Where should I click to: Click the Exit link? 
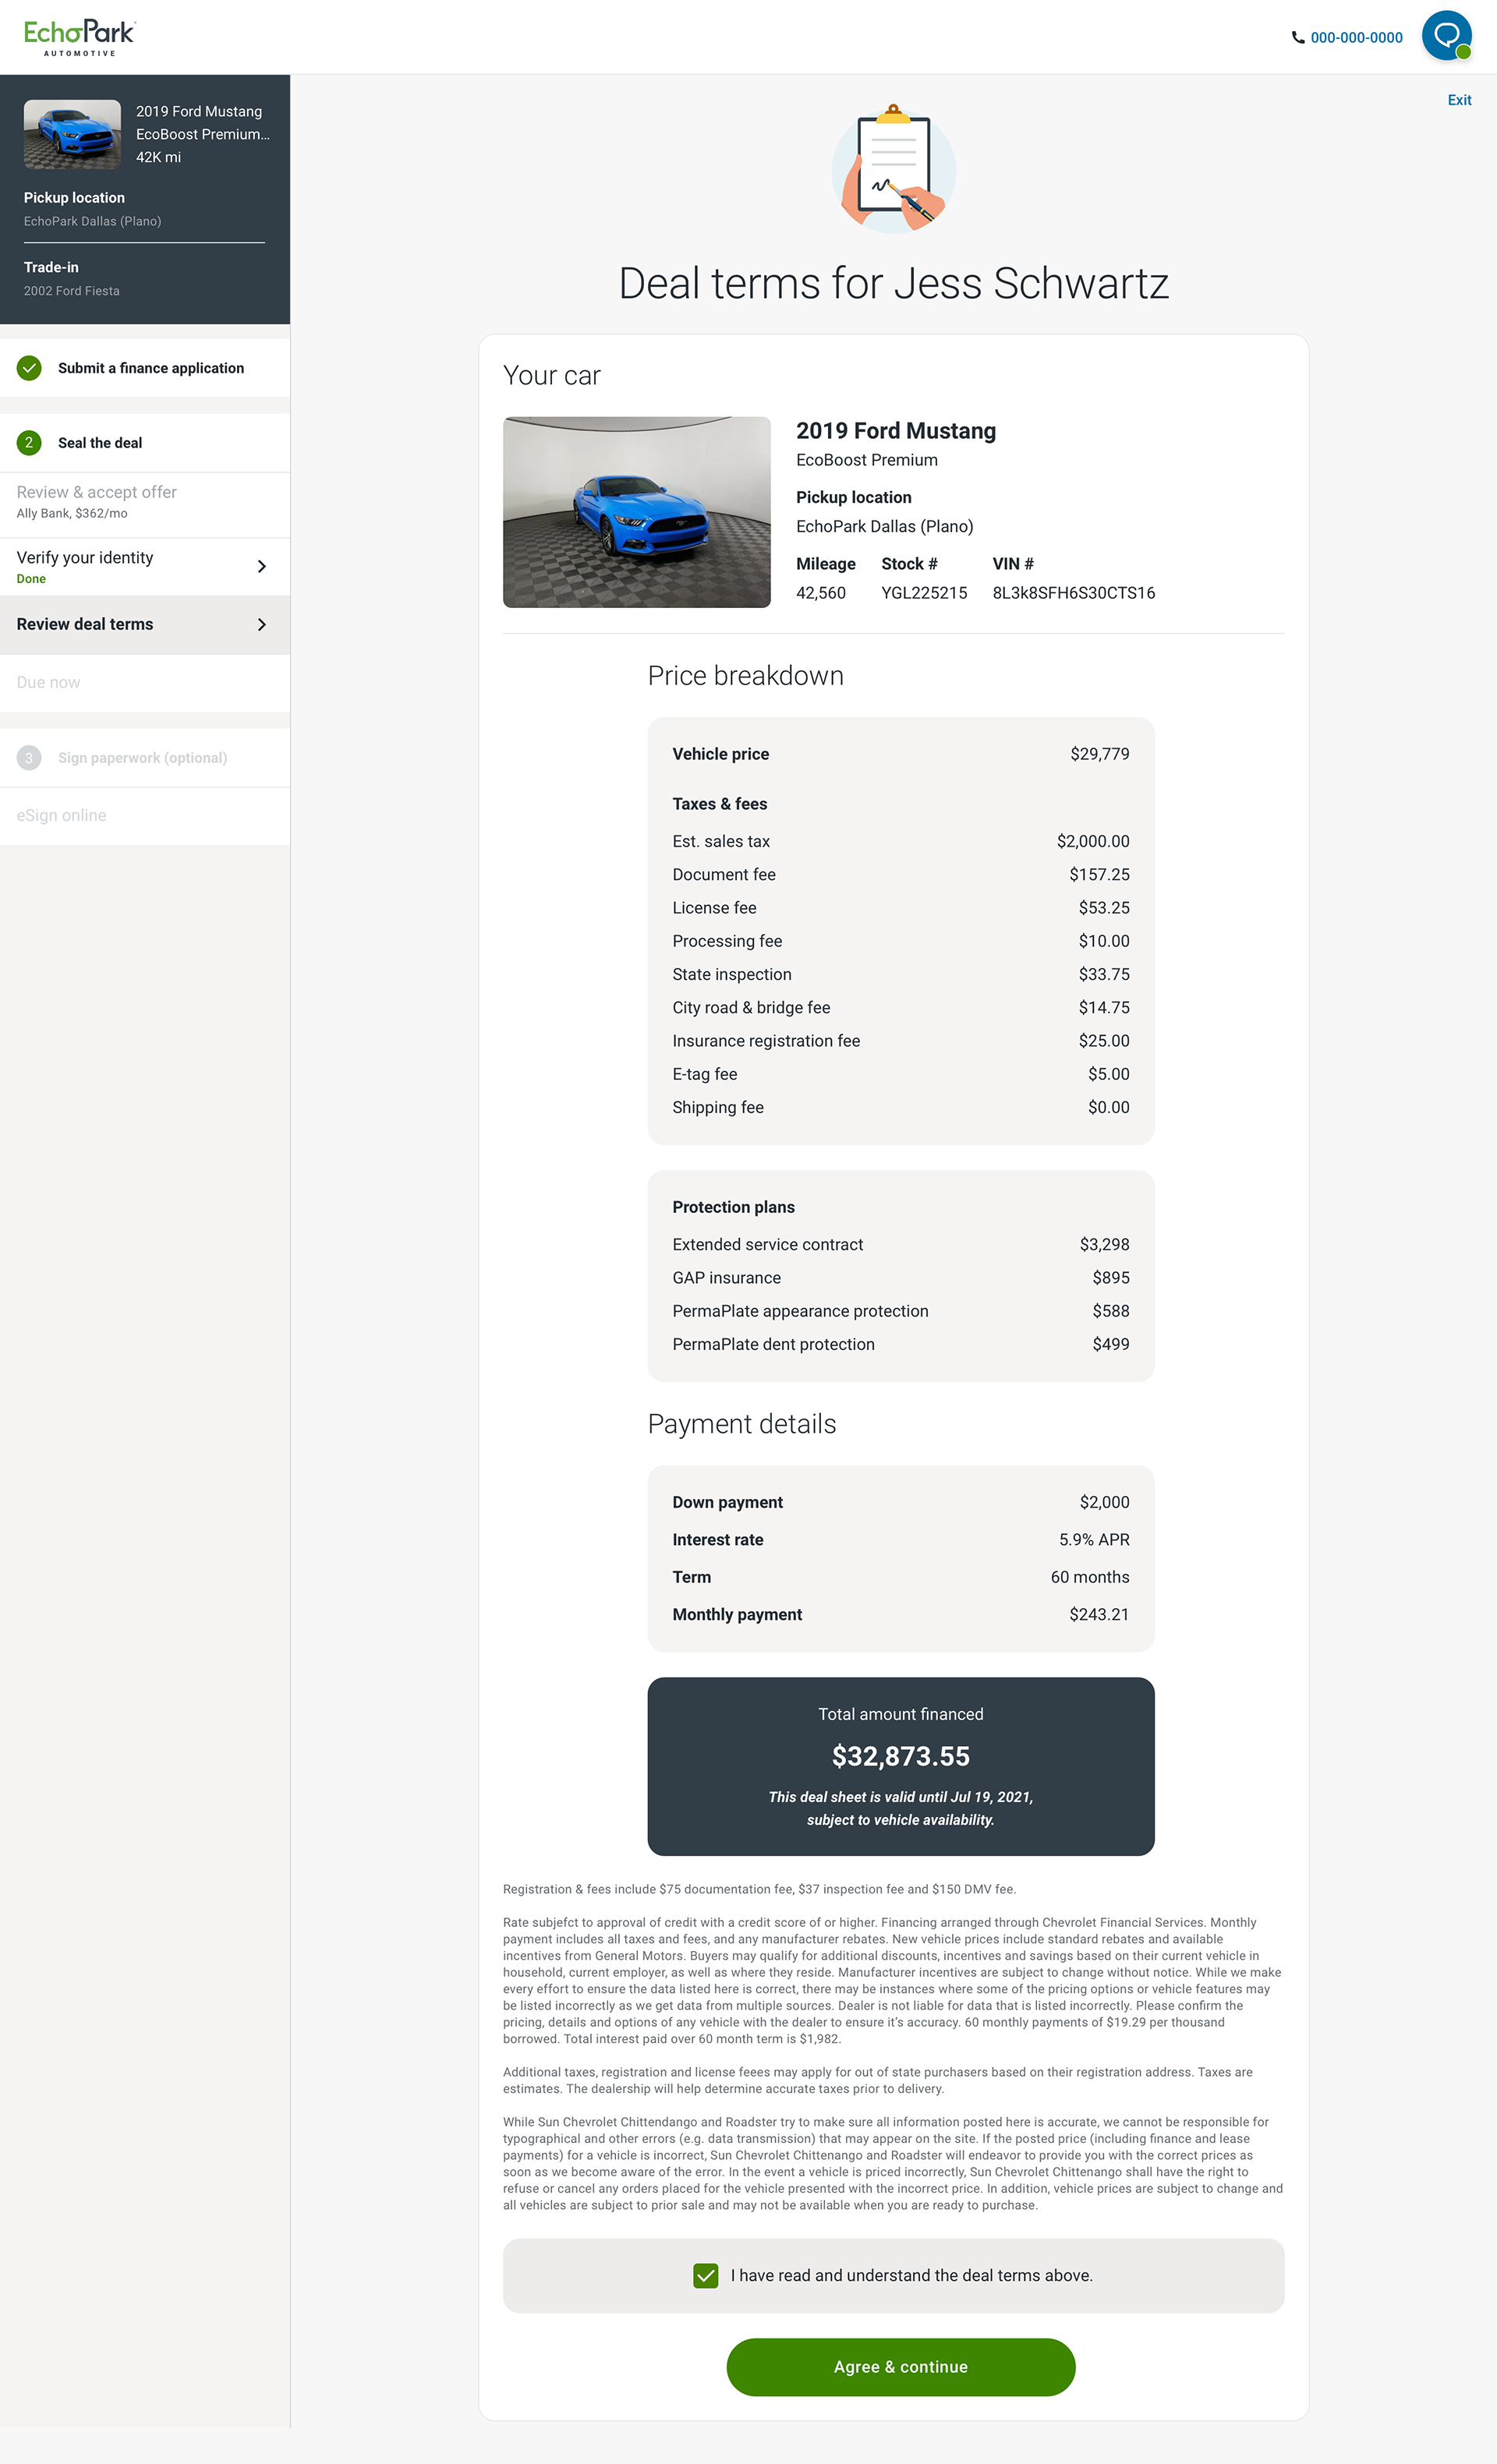(x=1459, y=100)
